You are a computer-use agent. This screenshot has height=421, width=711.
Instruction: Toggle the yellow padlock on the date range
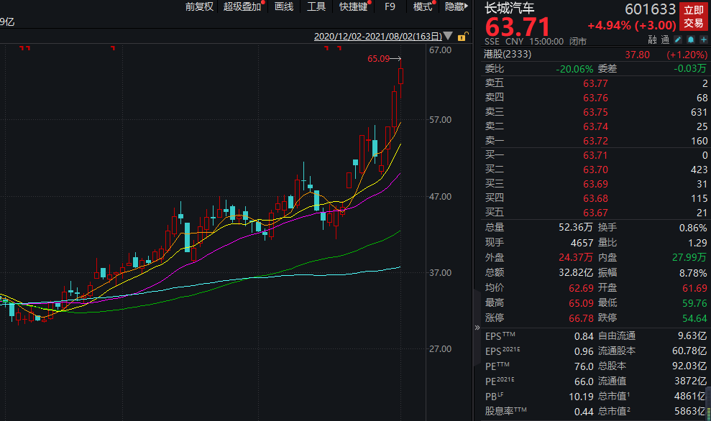pos(462,36)
